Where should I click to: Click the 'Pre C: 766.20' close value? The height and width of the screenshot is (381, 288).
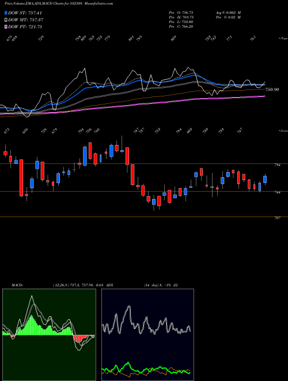181,27
